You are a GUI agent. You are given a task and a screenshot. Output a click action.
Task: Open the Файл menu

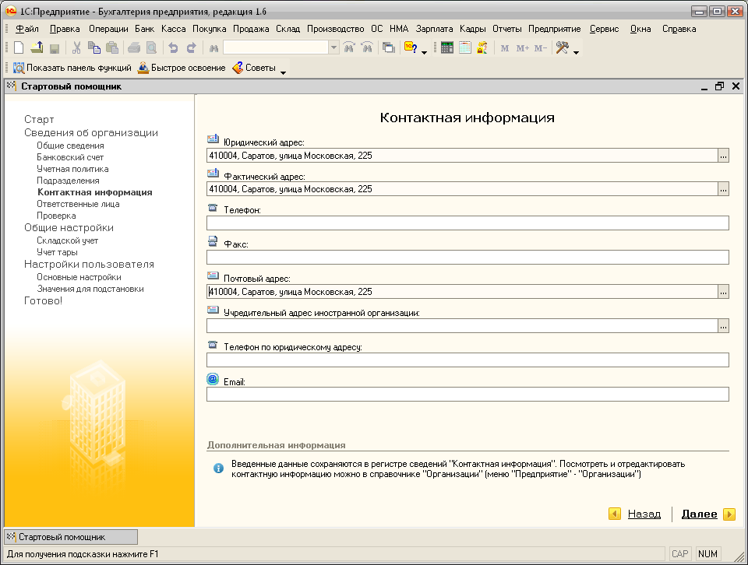tap(27, 29)
